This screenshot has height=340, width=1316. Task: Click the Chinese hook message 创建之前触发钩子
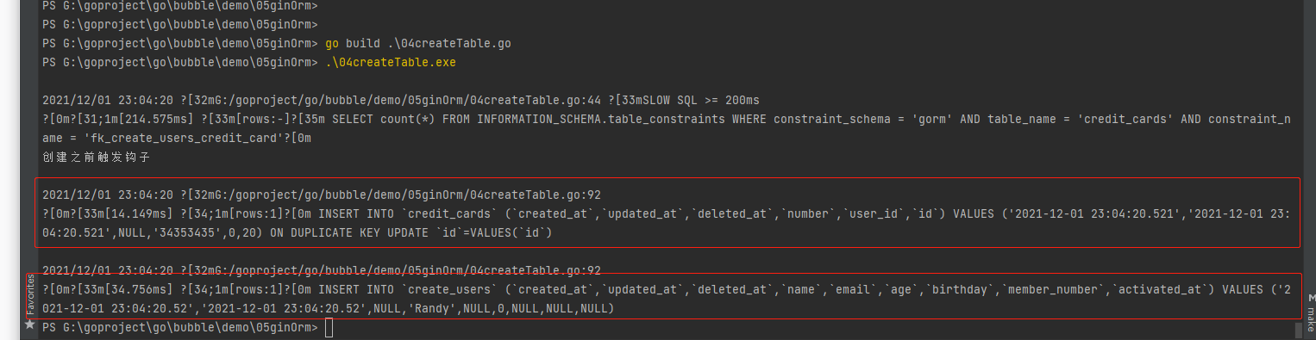97,157
